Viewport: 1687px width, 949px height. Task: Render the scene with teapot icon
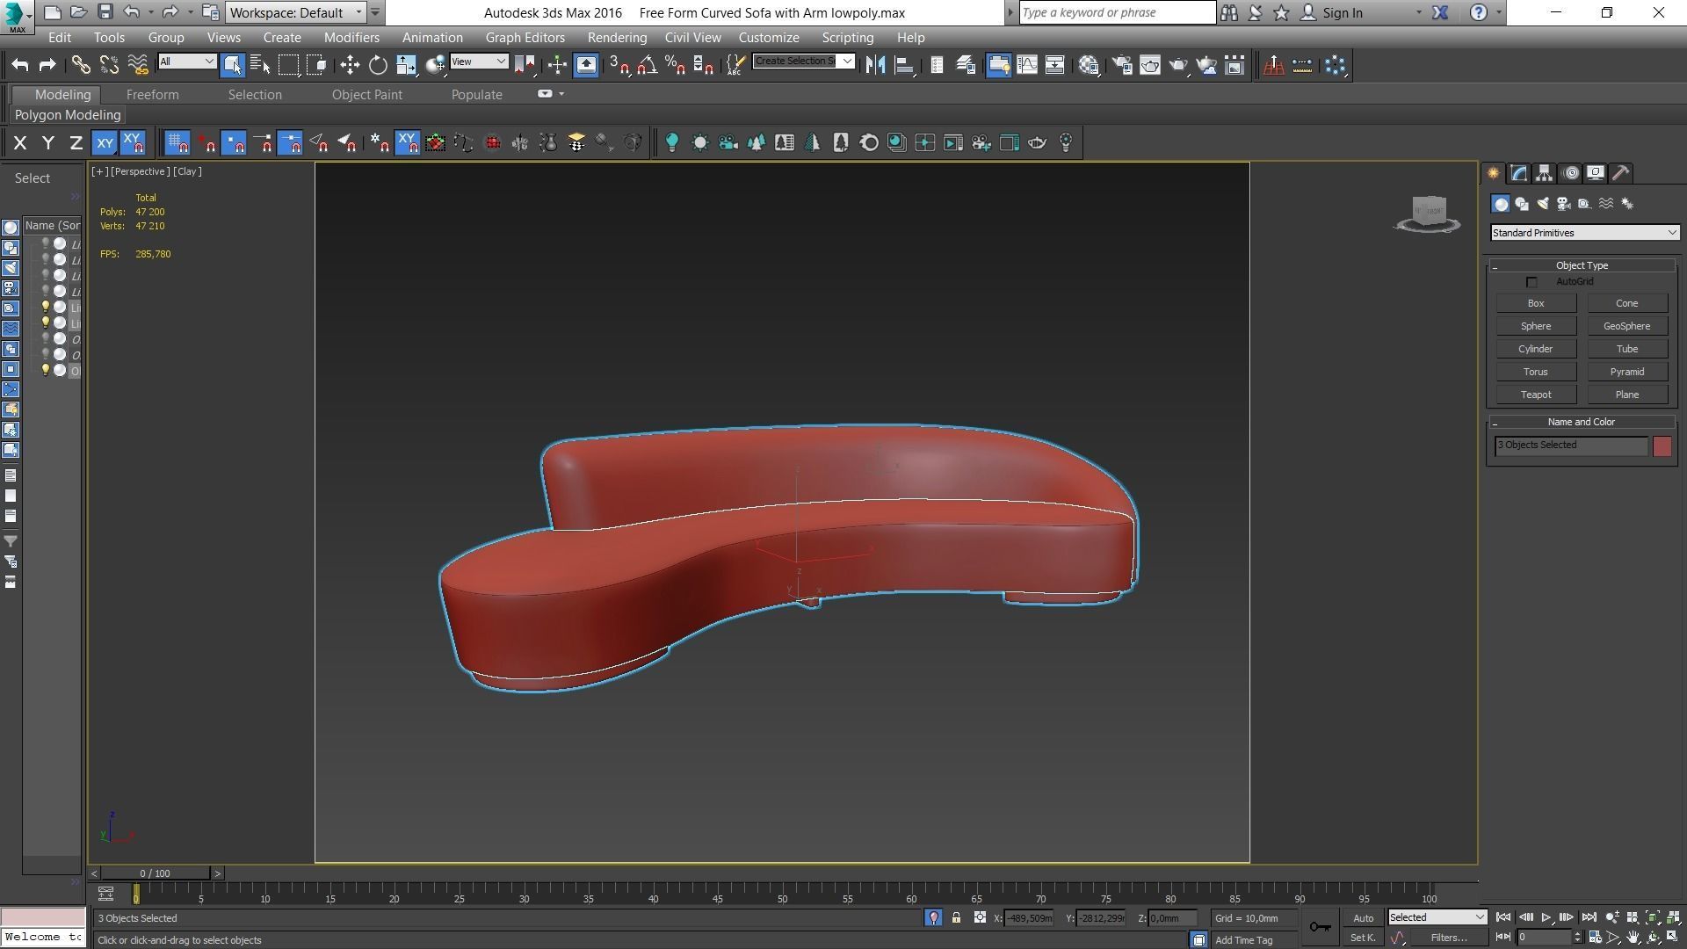pos(1178,65)
